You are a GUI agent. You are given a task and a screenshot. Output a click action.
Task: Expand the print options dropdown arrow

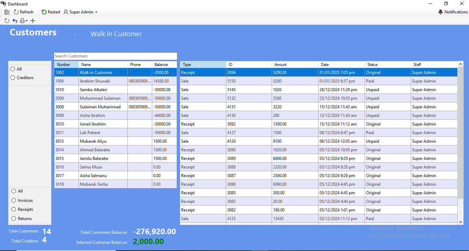(27, 21)
